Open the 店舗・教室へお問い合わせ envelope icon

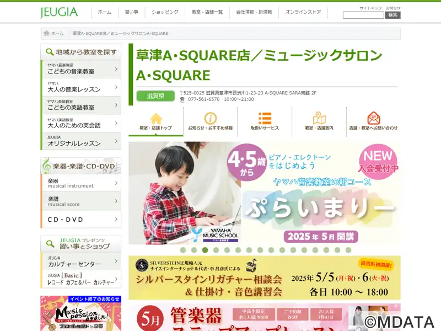pos(374,118)
